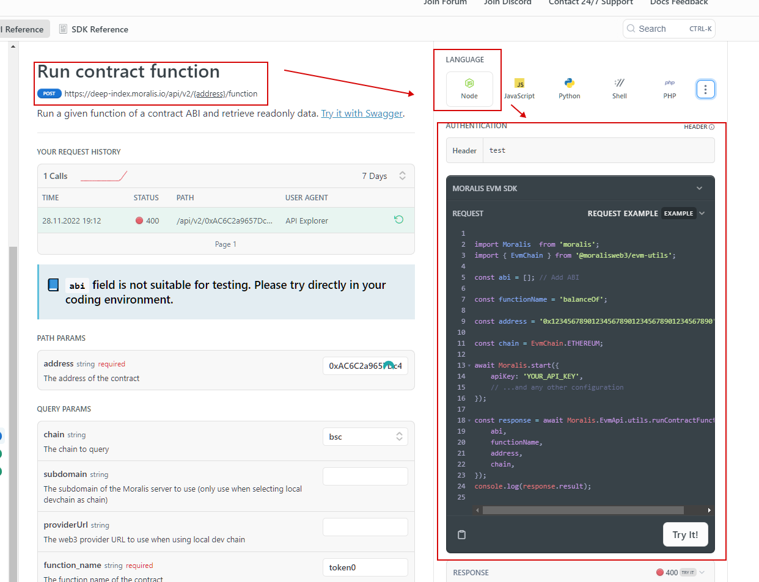The width and height of the screenshot is (759, 582).
Task: Toggle code fold at line 18
Action: pos(469,420)
